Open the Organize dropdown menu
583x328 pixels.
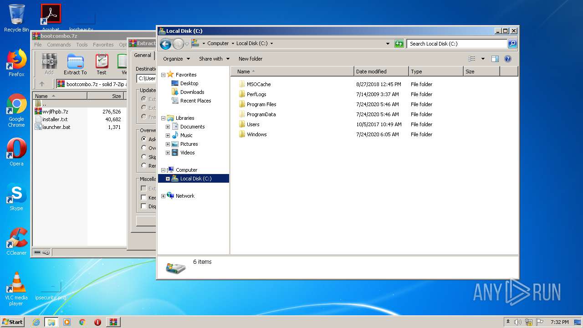click(x=176, y=59)
